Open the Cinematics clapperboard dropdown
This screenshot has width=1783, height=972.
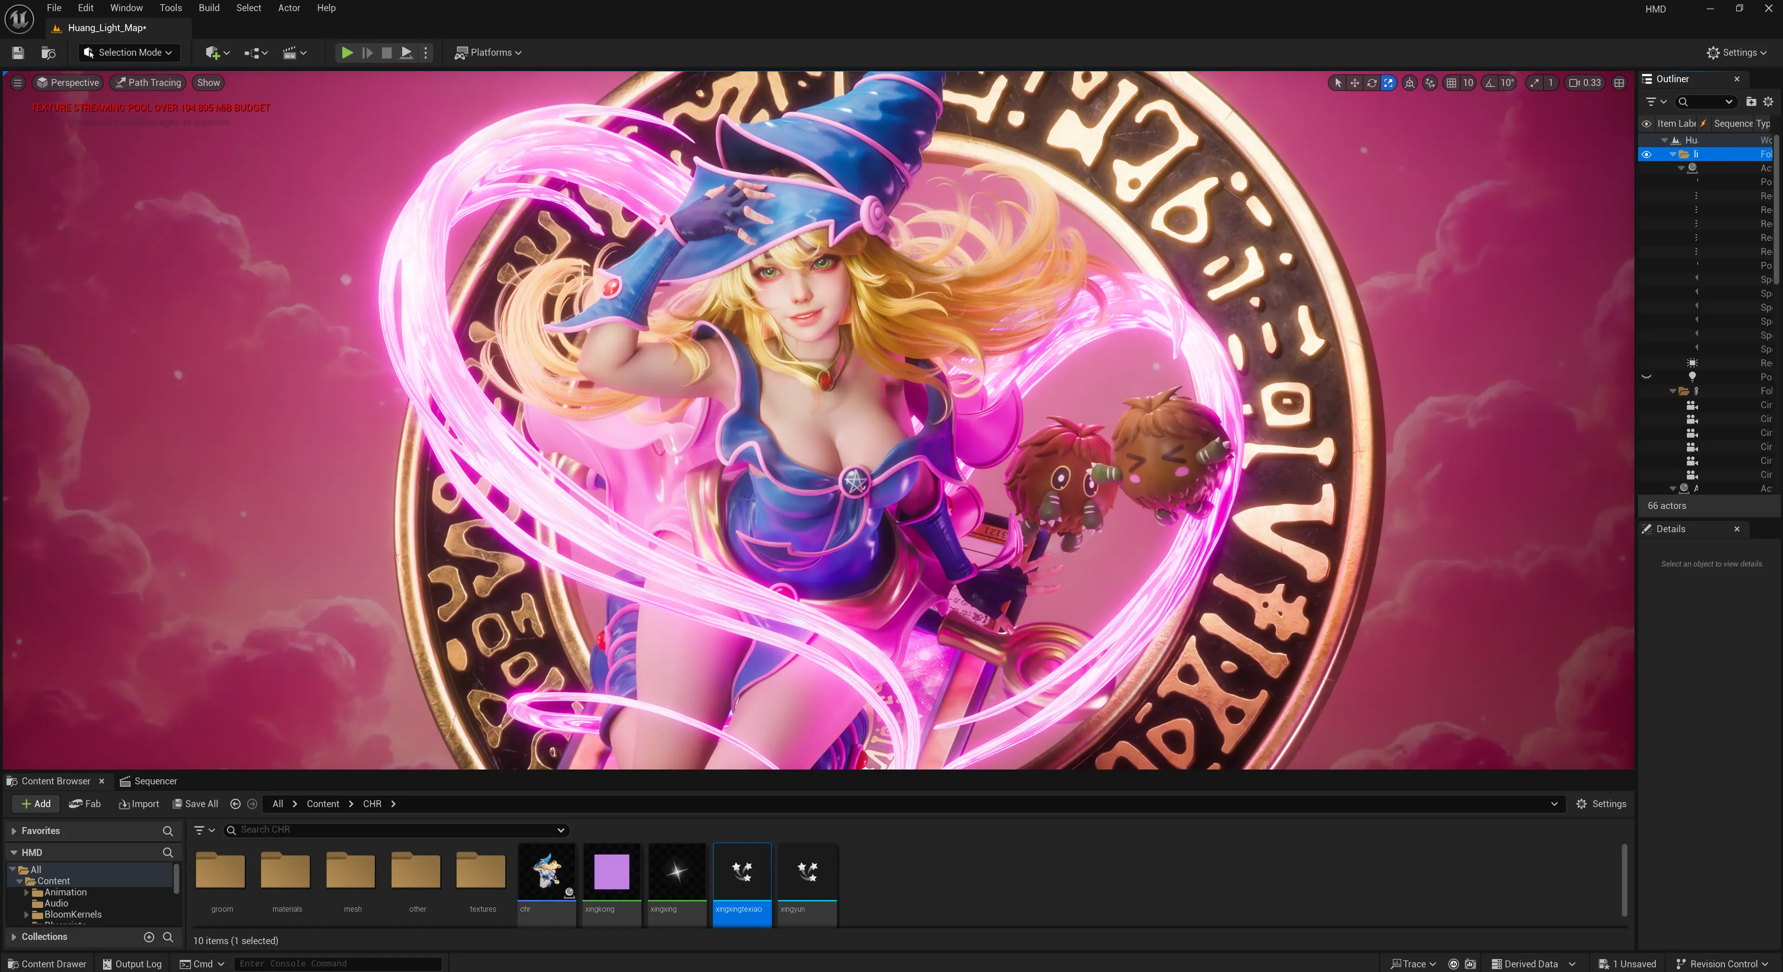point(294,52)
